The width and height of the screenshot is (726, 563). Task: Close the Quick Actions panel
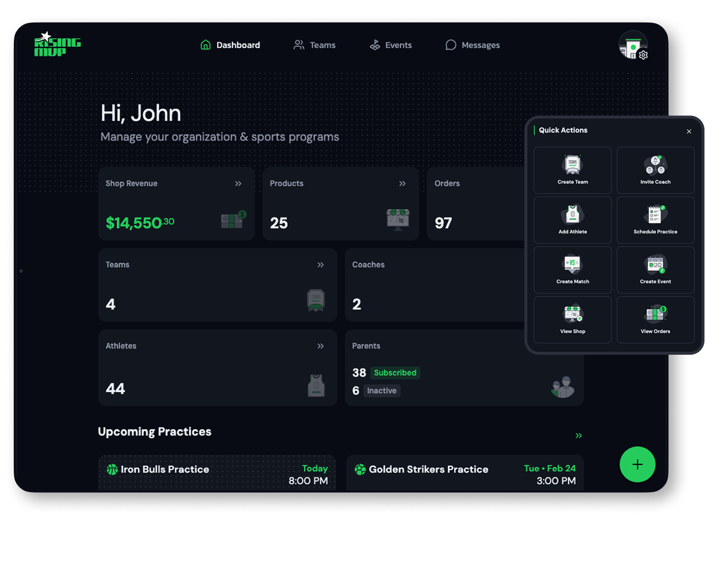[689, 131]
